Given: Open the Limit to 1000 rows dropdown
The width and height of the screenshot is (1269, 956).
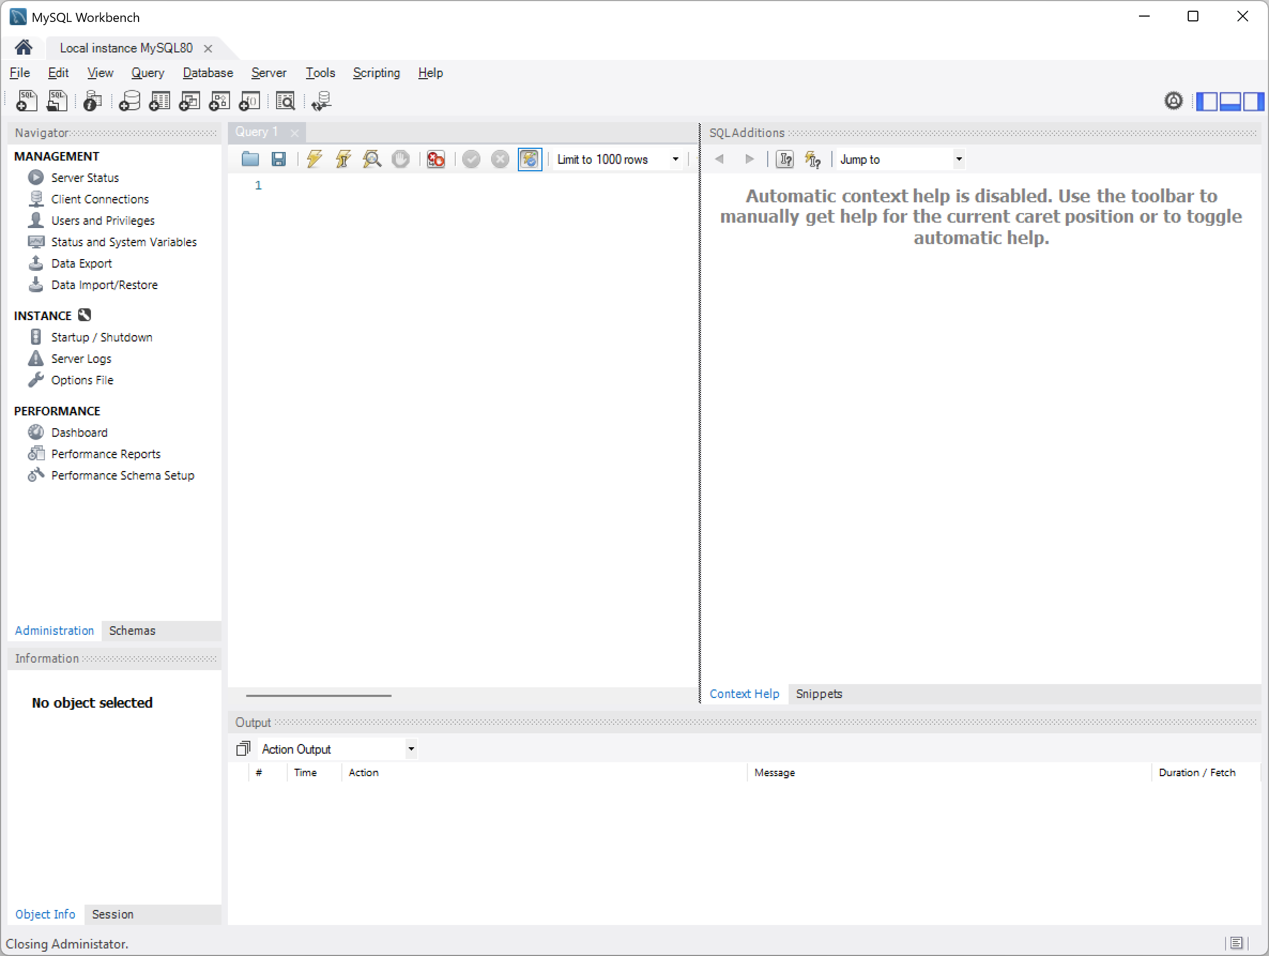Looking at the screenshot, I should coord(617,160).
